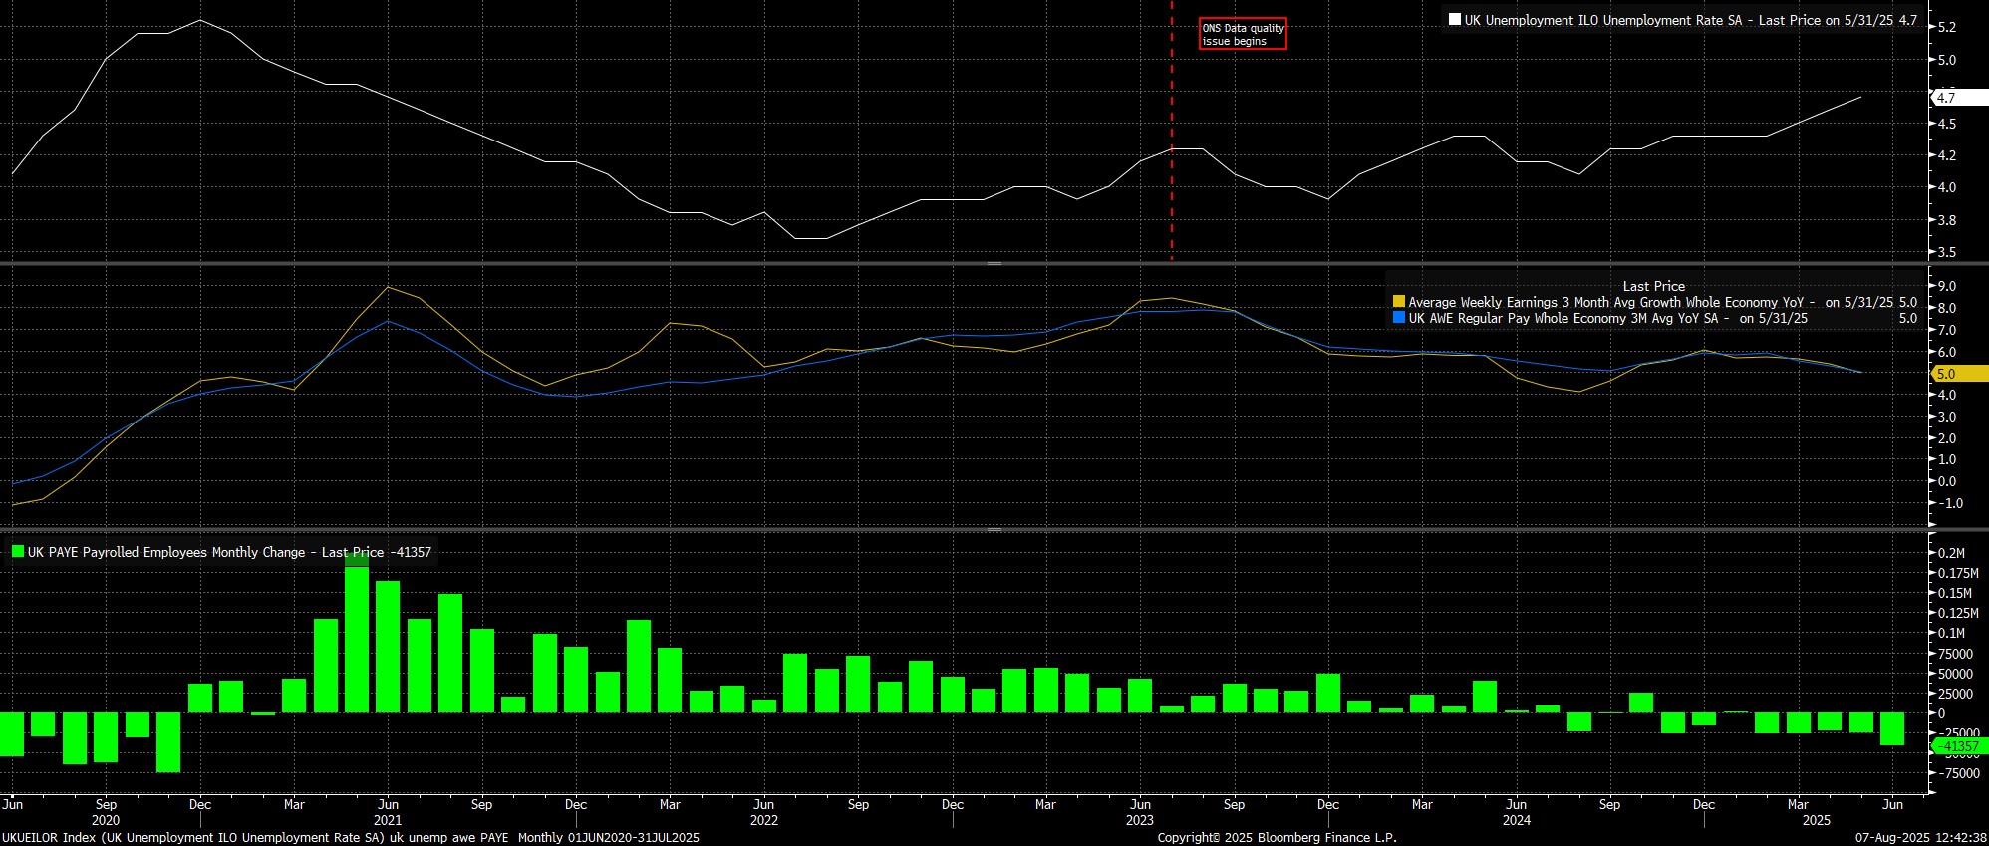The height and width of the screenshot is (846, 1989).
Task: Click the 2020 year label on time axis
Action: pos(106,820)
